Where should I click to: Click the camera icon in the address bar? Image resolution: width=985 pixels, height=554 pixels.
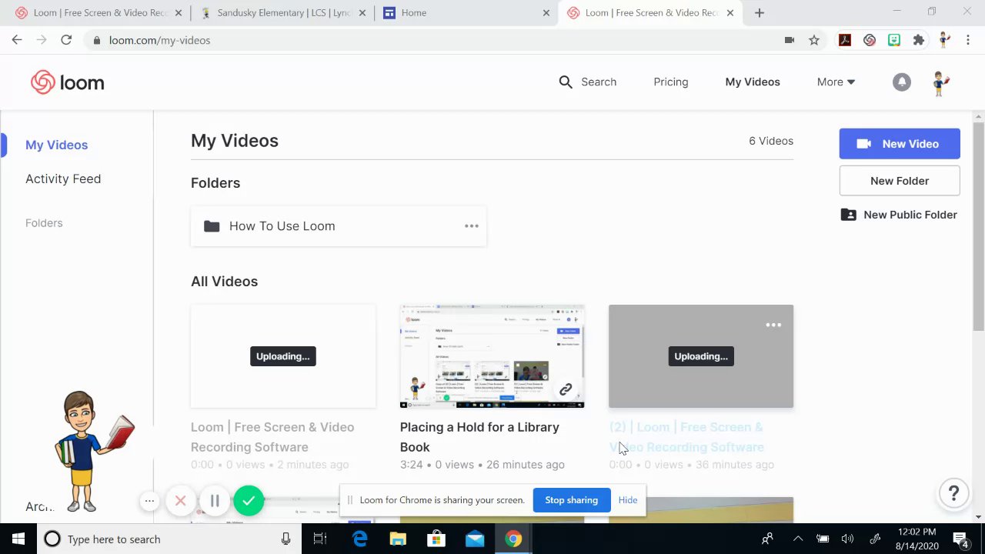pyautogui.click(x=789, y=40)
